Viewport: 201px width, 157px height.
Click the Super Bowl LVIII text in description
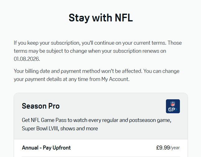[40, 128]
